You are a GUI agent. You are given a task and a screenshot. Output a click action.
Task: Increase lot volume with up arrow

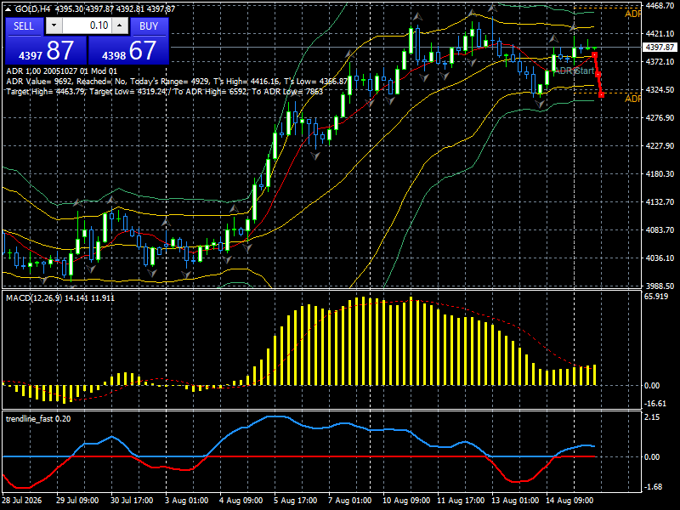120,25
